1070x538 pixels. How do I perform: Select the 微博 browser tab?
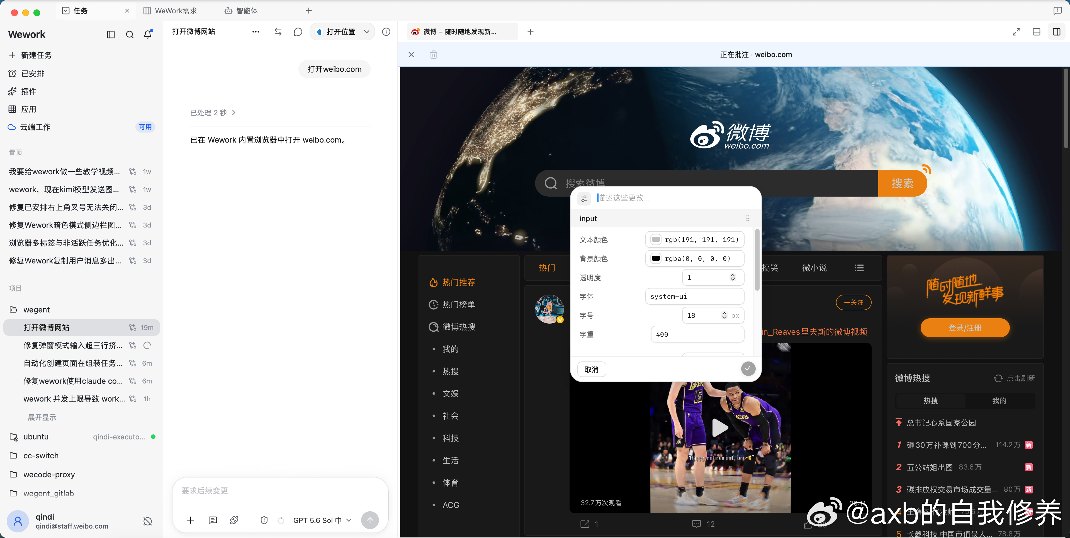pos(462,31)
